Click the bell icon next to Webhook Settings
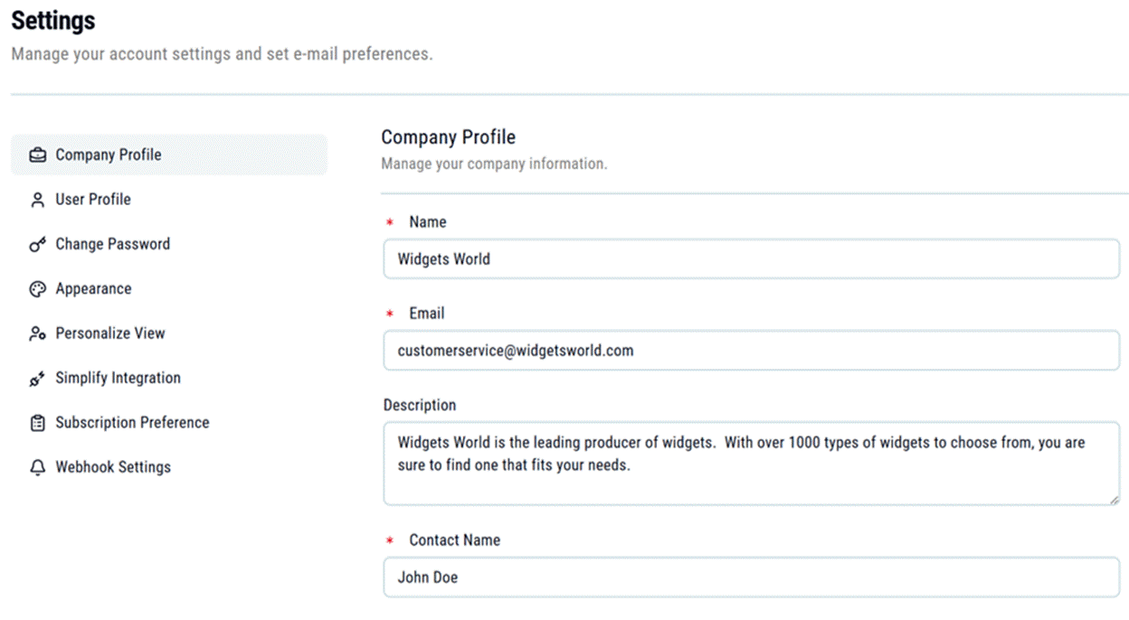Image resolution: width=1129 pixels, height=620 pixels. pyautogui.click(x=37, y=466)
